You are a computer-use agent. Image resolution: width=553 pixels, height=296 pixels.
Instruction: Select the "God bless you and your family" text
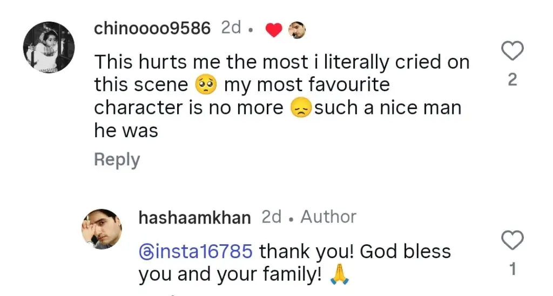(x=294, y=264)
